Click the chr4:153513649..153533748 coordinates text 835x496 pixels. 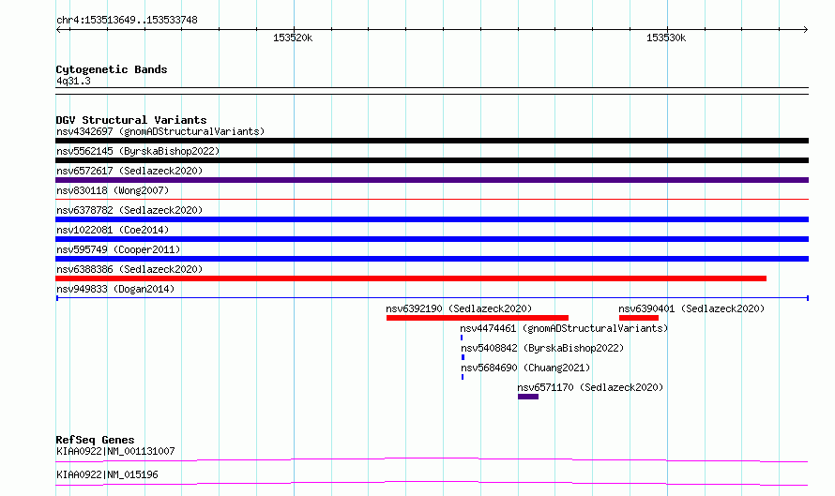click(x=127, y=20)
